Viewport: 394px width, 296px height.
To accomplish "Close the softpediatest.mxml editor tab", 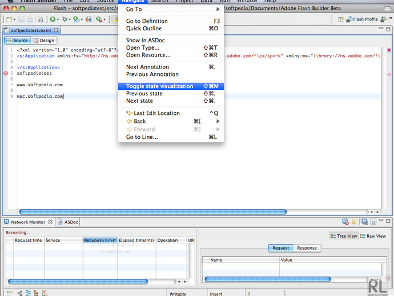I will [55, 30].
